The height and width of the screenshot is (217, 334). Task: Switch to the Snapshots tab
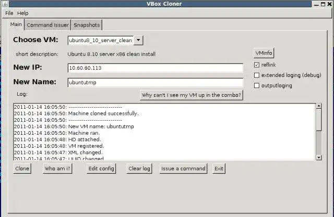coord(87,25)
